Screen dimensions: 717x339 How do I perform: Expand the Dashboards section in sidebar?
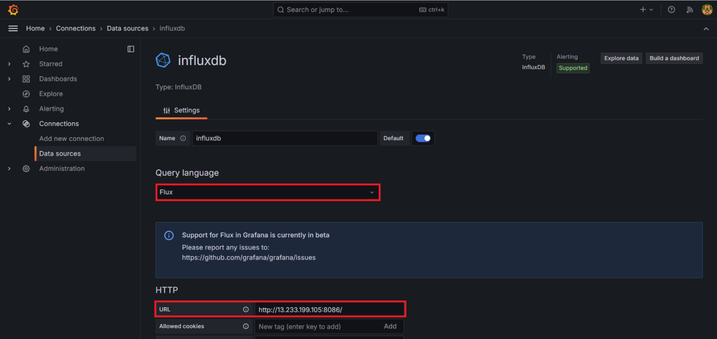(9, 78)
